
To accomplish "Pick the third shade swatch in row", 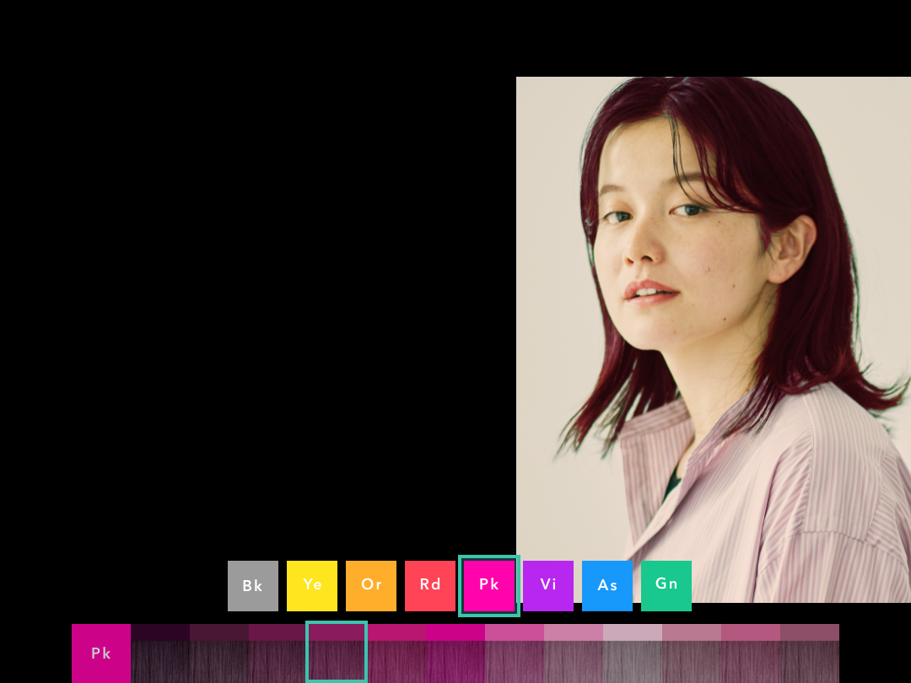I will [x=278, y=653].
